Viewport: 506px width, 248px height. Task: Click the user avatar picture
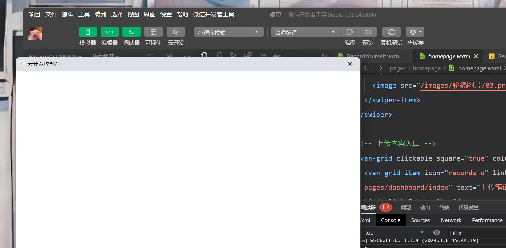(35, 34)
